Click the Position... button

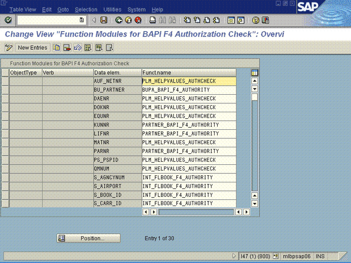click(x=89, y=238)
